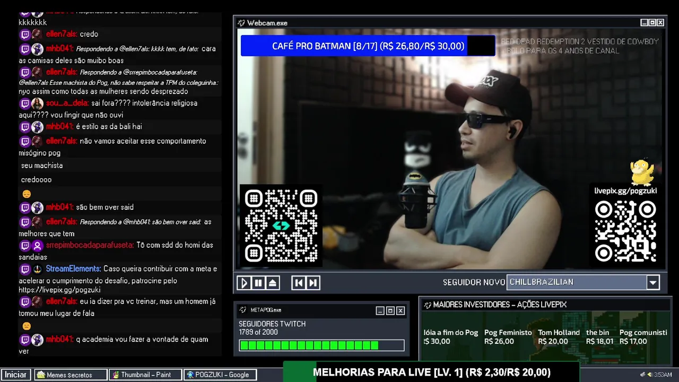The width and height of the screenshot is (679, 382).
Task: Click the 'credoooo' chat message
Action: (36, 180)
